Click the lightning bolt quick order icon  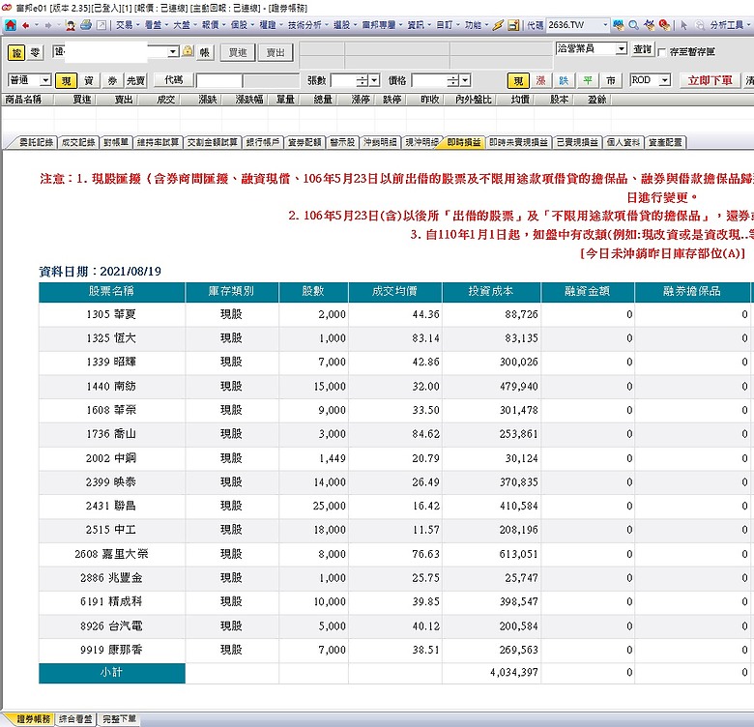coord(498,25)
